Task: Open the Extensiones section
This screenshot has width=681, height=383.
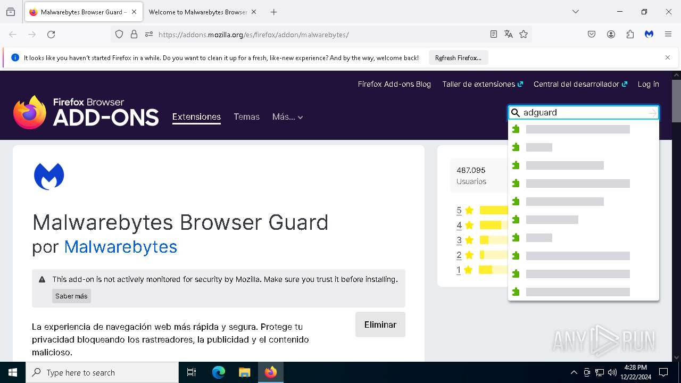Action: [x=196, y=117]
